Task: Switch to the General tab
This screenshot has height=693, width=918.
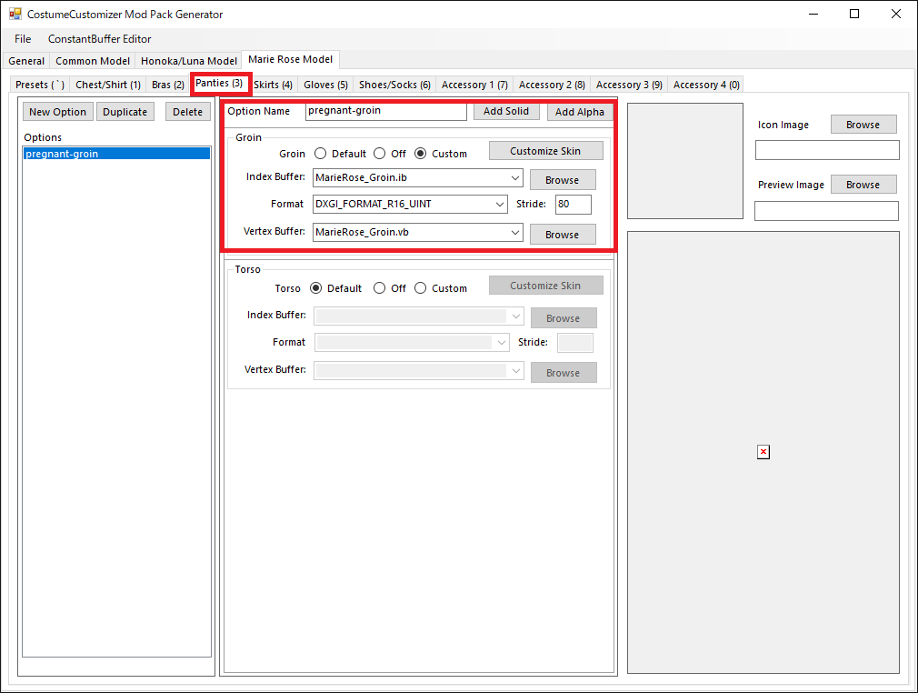Action: click(x=26, y=61)
